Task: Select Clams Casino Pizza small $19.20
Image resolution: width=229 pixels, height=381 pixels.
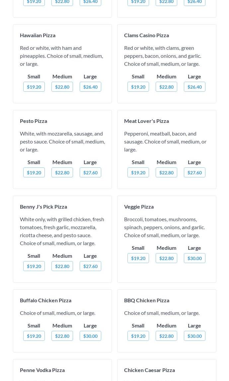Action: click(x=138, y=87)
